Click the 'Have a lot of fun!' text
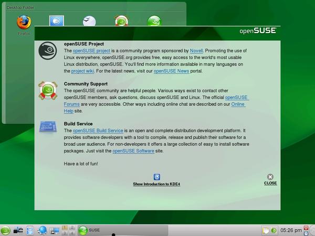The width and height of the screenshot is (315, 236). click(81, 164)
